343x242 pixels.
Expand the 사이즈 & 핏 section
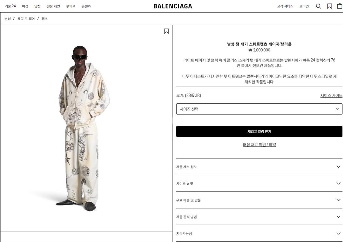point(259,183)
